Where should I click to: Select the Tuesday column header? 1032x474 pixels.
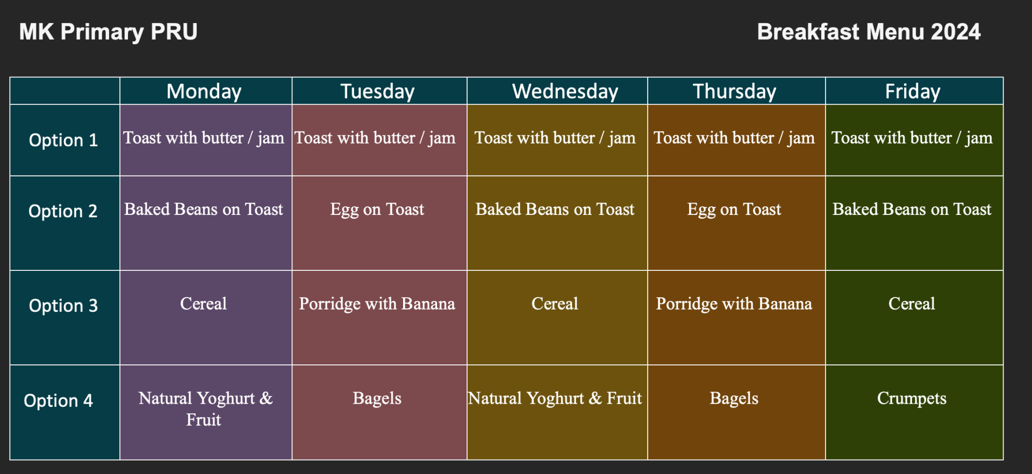pyautogui.click(x=379, y=91)
